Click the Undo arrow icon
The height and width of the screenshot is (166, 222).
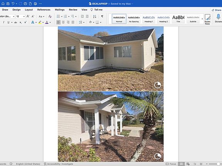[13, 4]
